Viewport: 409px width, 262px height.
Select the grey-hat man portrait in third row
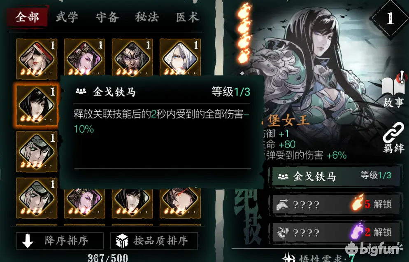[37, 152]
